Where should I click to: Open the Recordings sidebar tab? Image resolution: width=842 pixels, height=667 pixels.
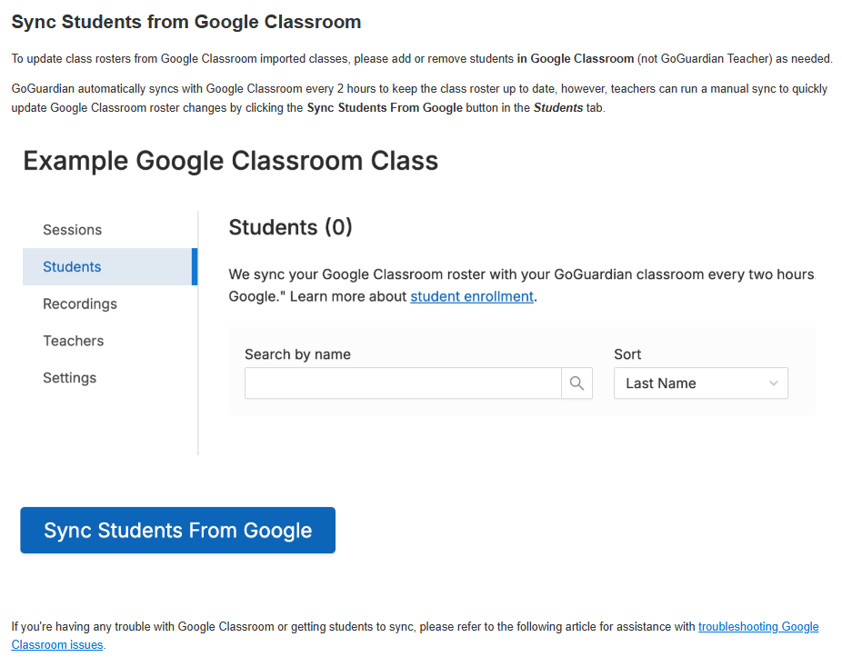pyautogui.click(x=80, y=304)
